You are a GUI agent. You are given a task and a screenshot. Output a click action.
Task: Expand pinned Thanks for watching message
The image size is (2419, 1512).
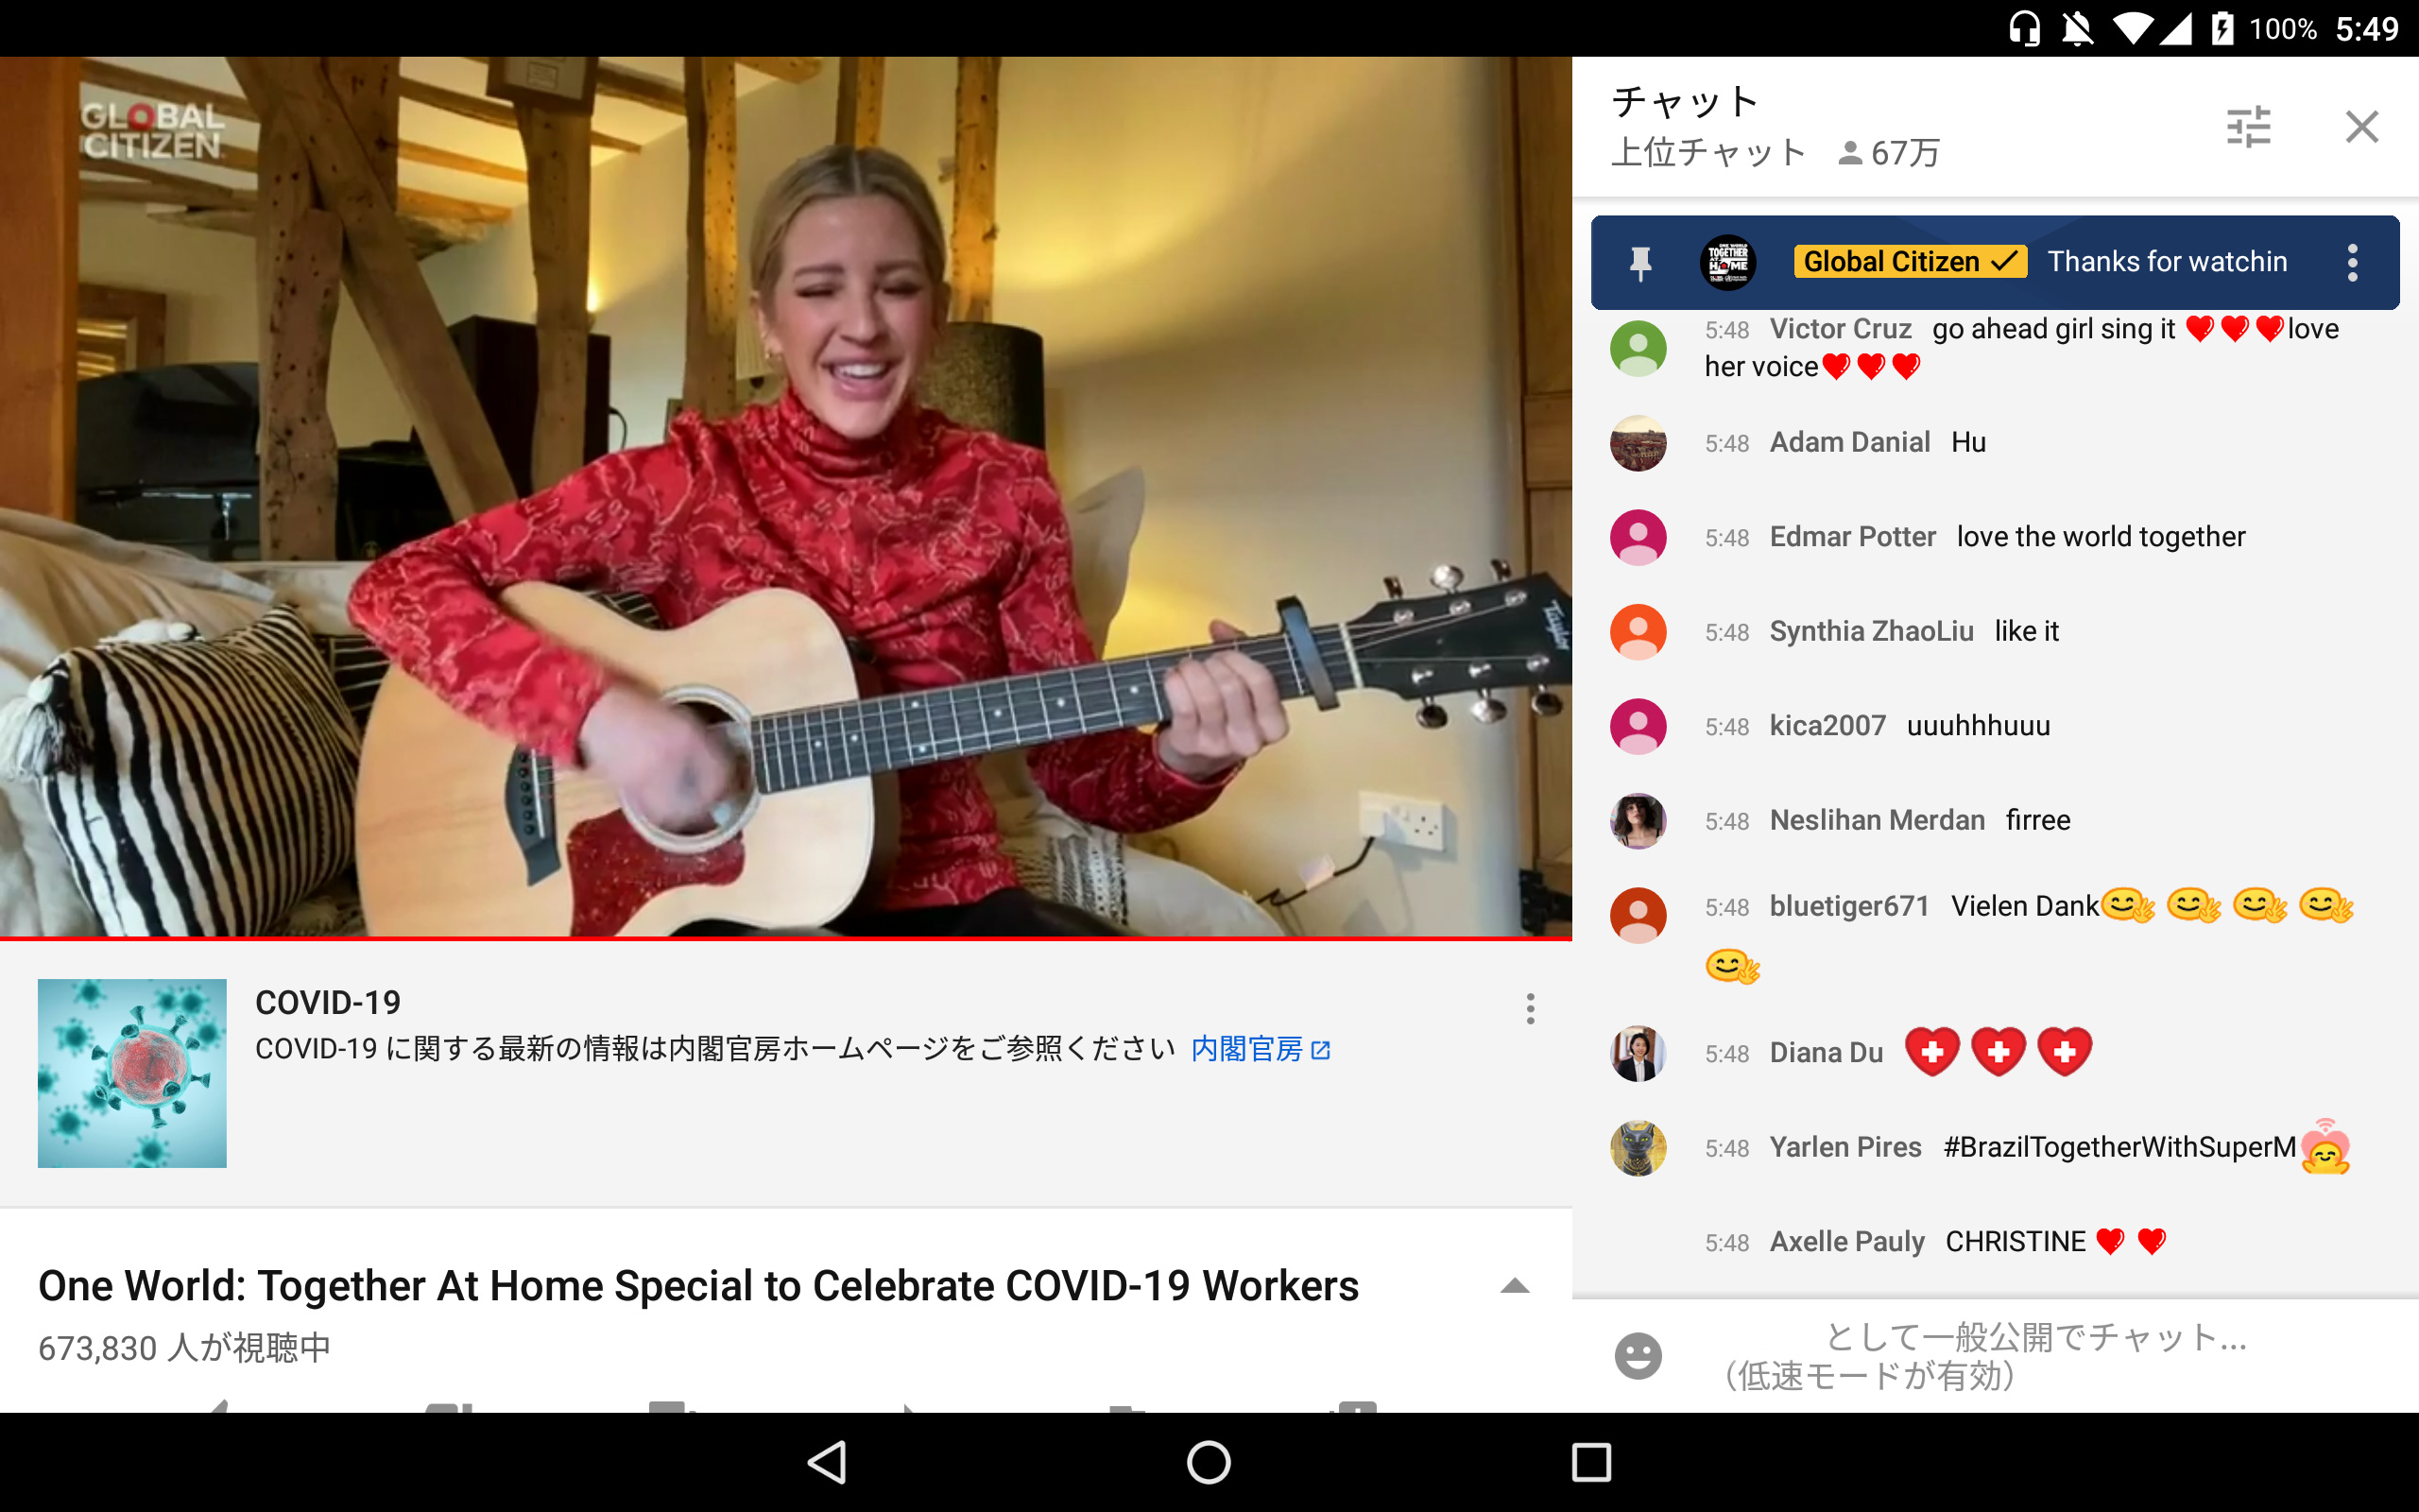(2166, 263)
